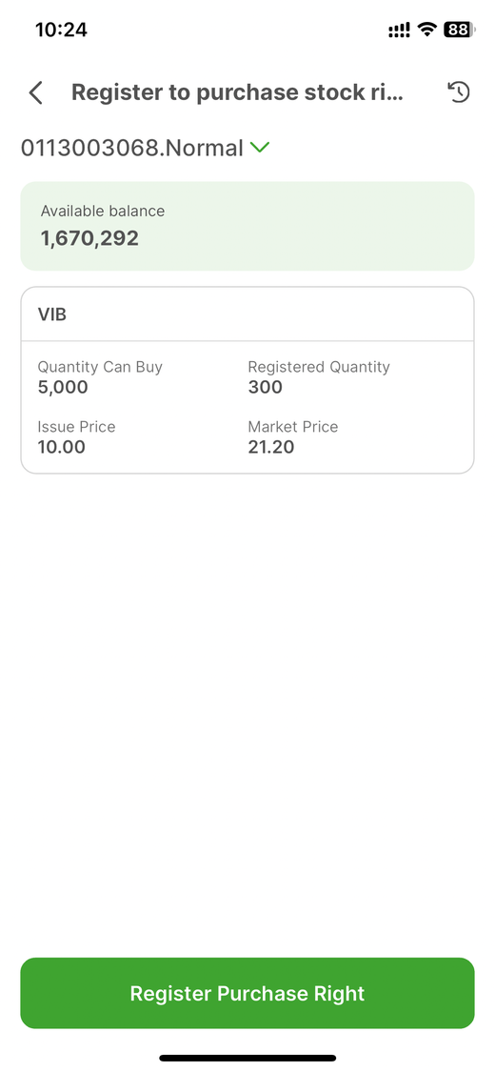This screenshot has height=1072, width=495.
Task: Tap the Registered Quantity value 300
Action: [x=265, y=387]
